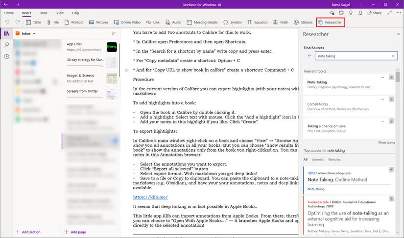This screenshot has width=404, height=238.
Task: Switch to the Insert tab
Action: [26, 13]
